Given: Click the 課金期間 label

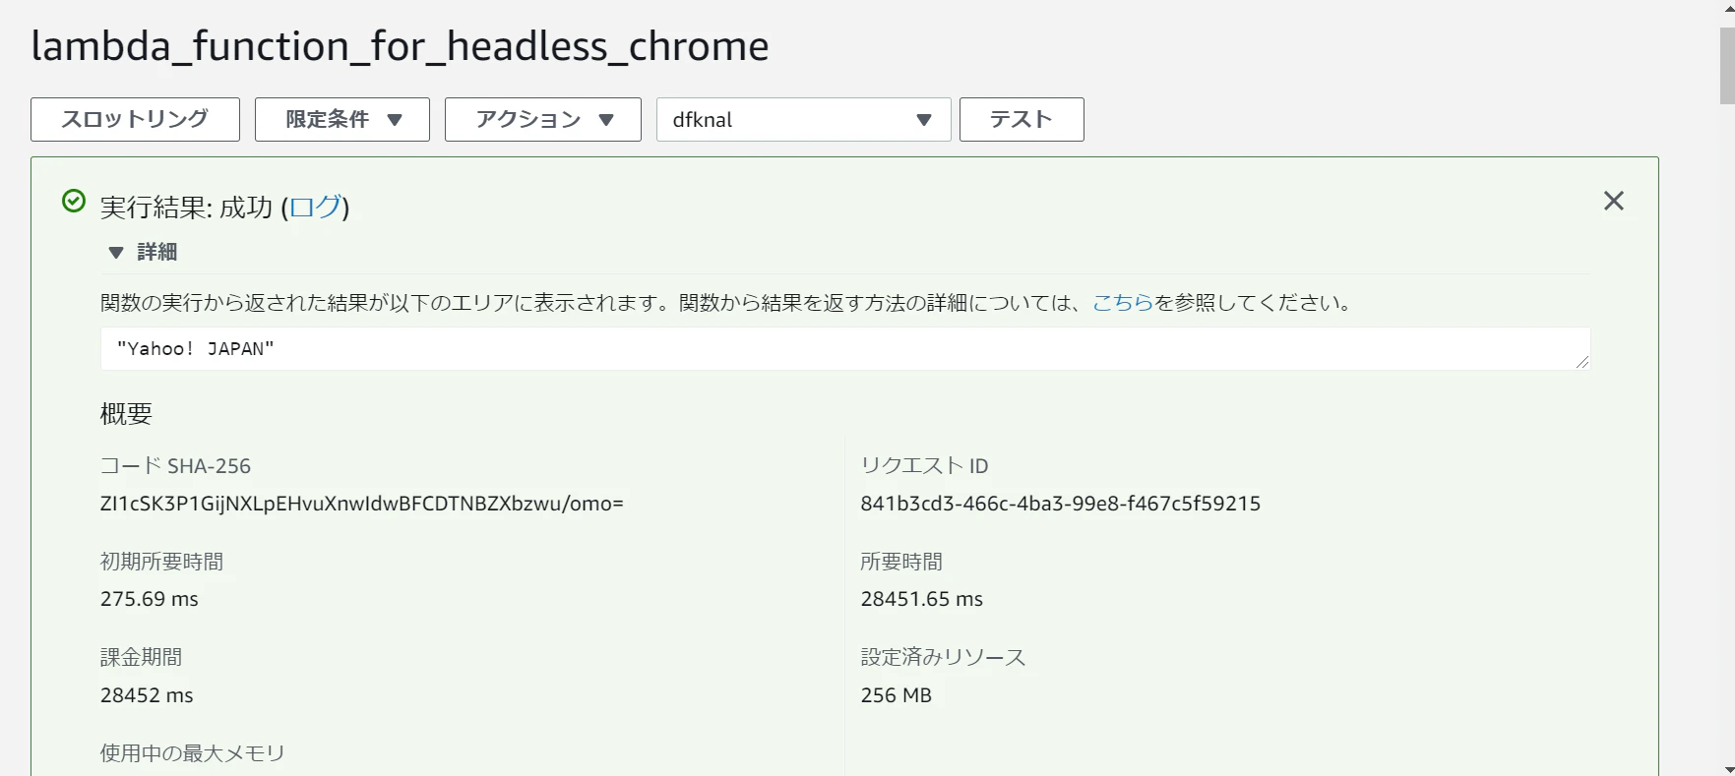Looking at the screenshot, I should tap(142, 657).
